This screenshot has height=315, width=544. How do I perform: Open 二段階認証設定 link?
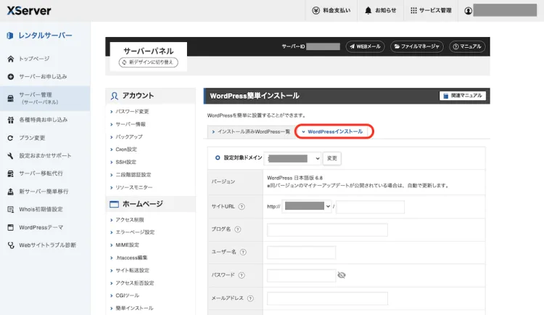[x=133, y=175]
